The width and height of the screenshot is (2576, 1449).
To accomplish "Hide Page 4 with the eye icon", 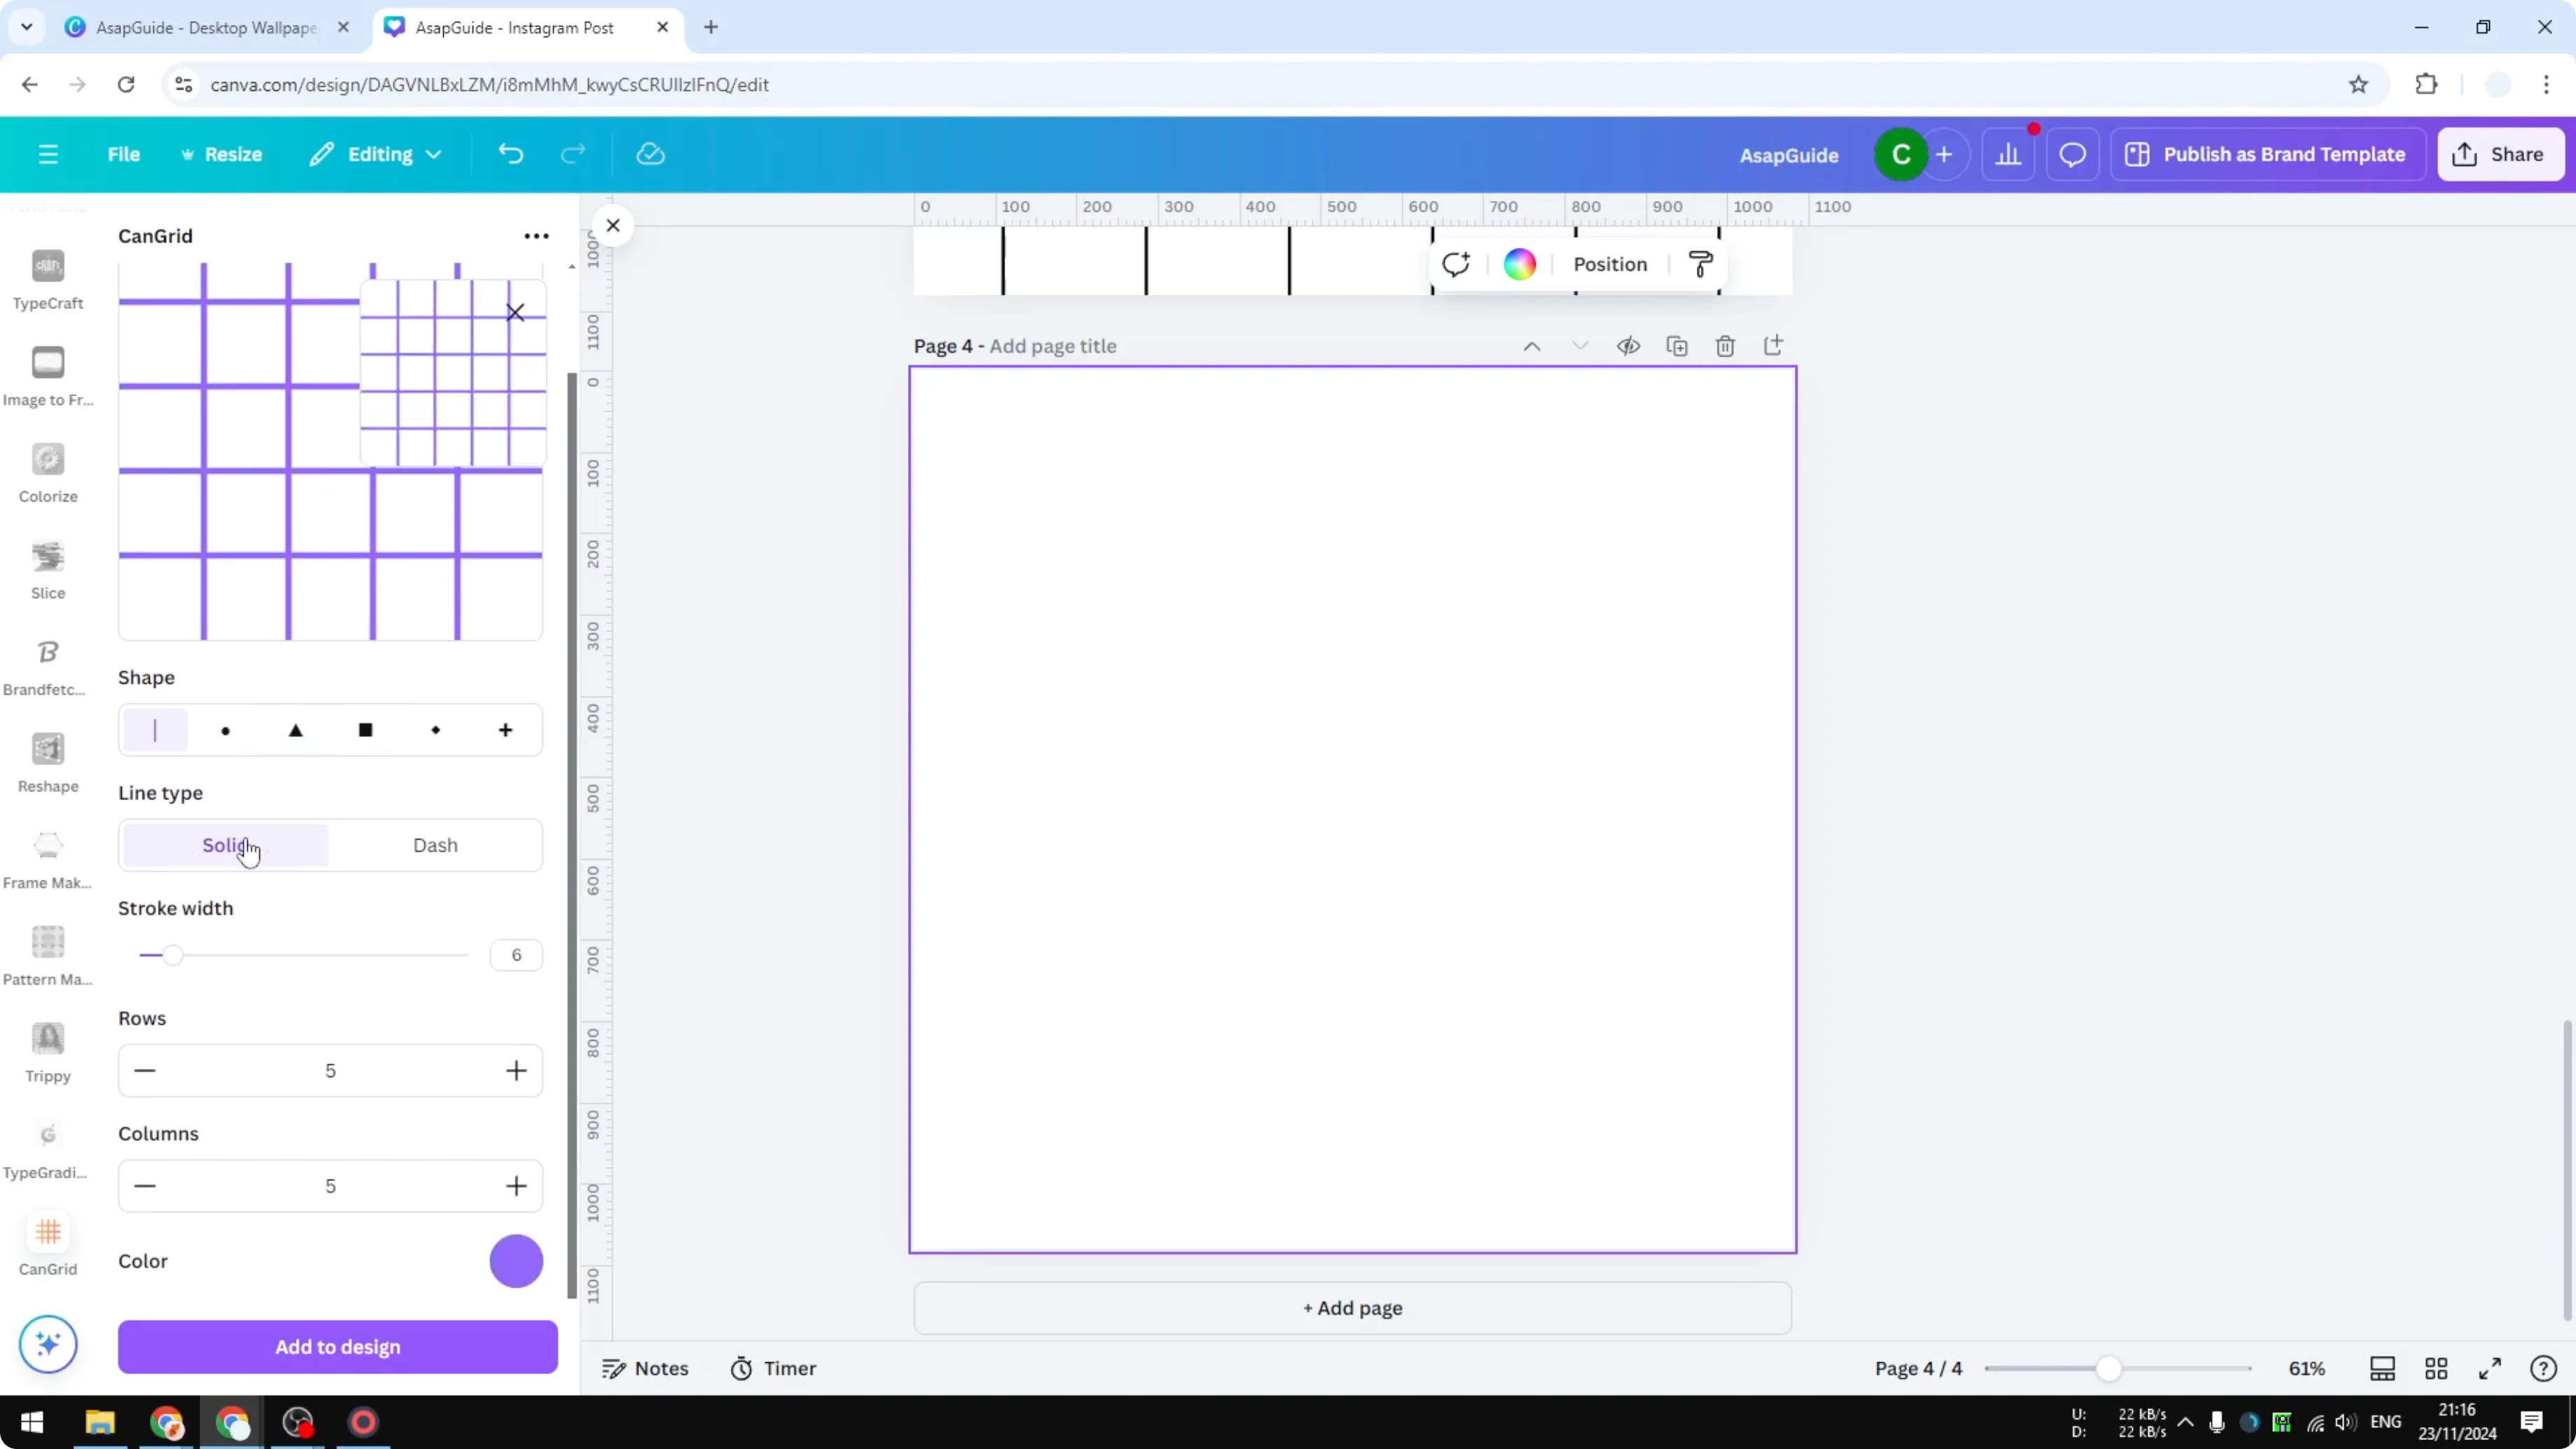I will [x=1628, y=345].
